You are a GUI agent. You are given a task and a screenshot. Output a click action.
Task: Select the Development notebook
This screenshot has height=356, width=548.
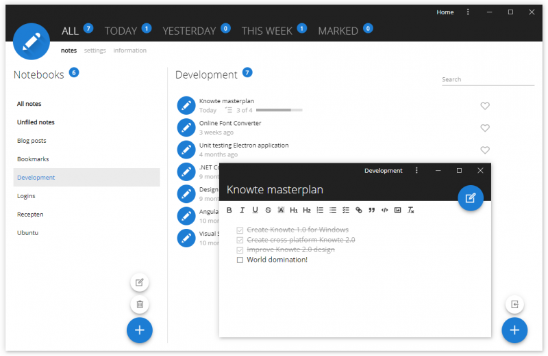87,178
